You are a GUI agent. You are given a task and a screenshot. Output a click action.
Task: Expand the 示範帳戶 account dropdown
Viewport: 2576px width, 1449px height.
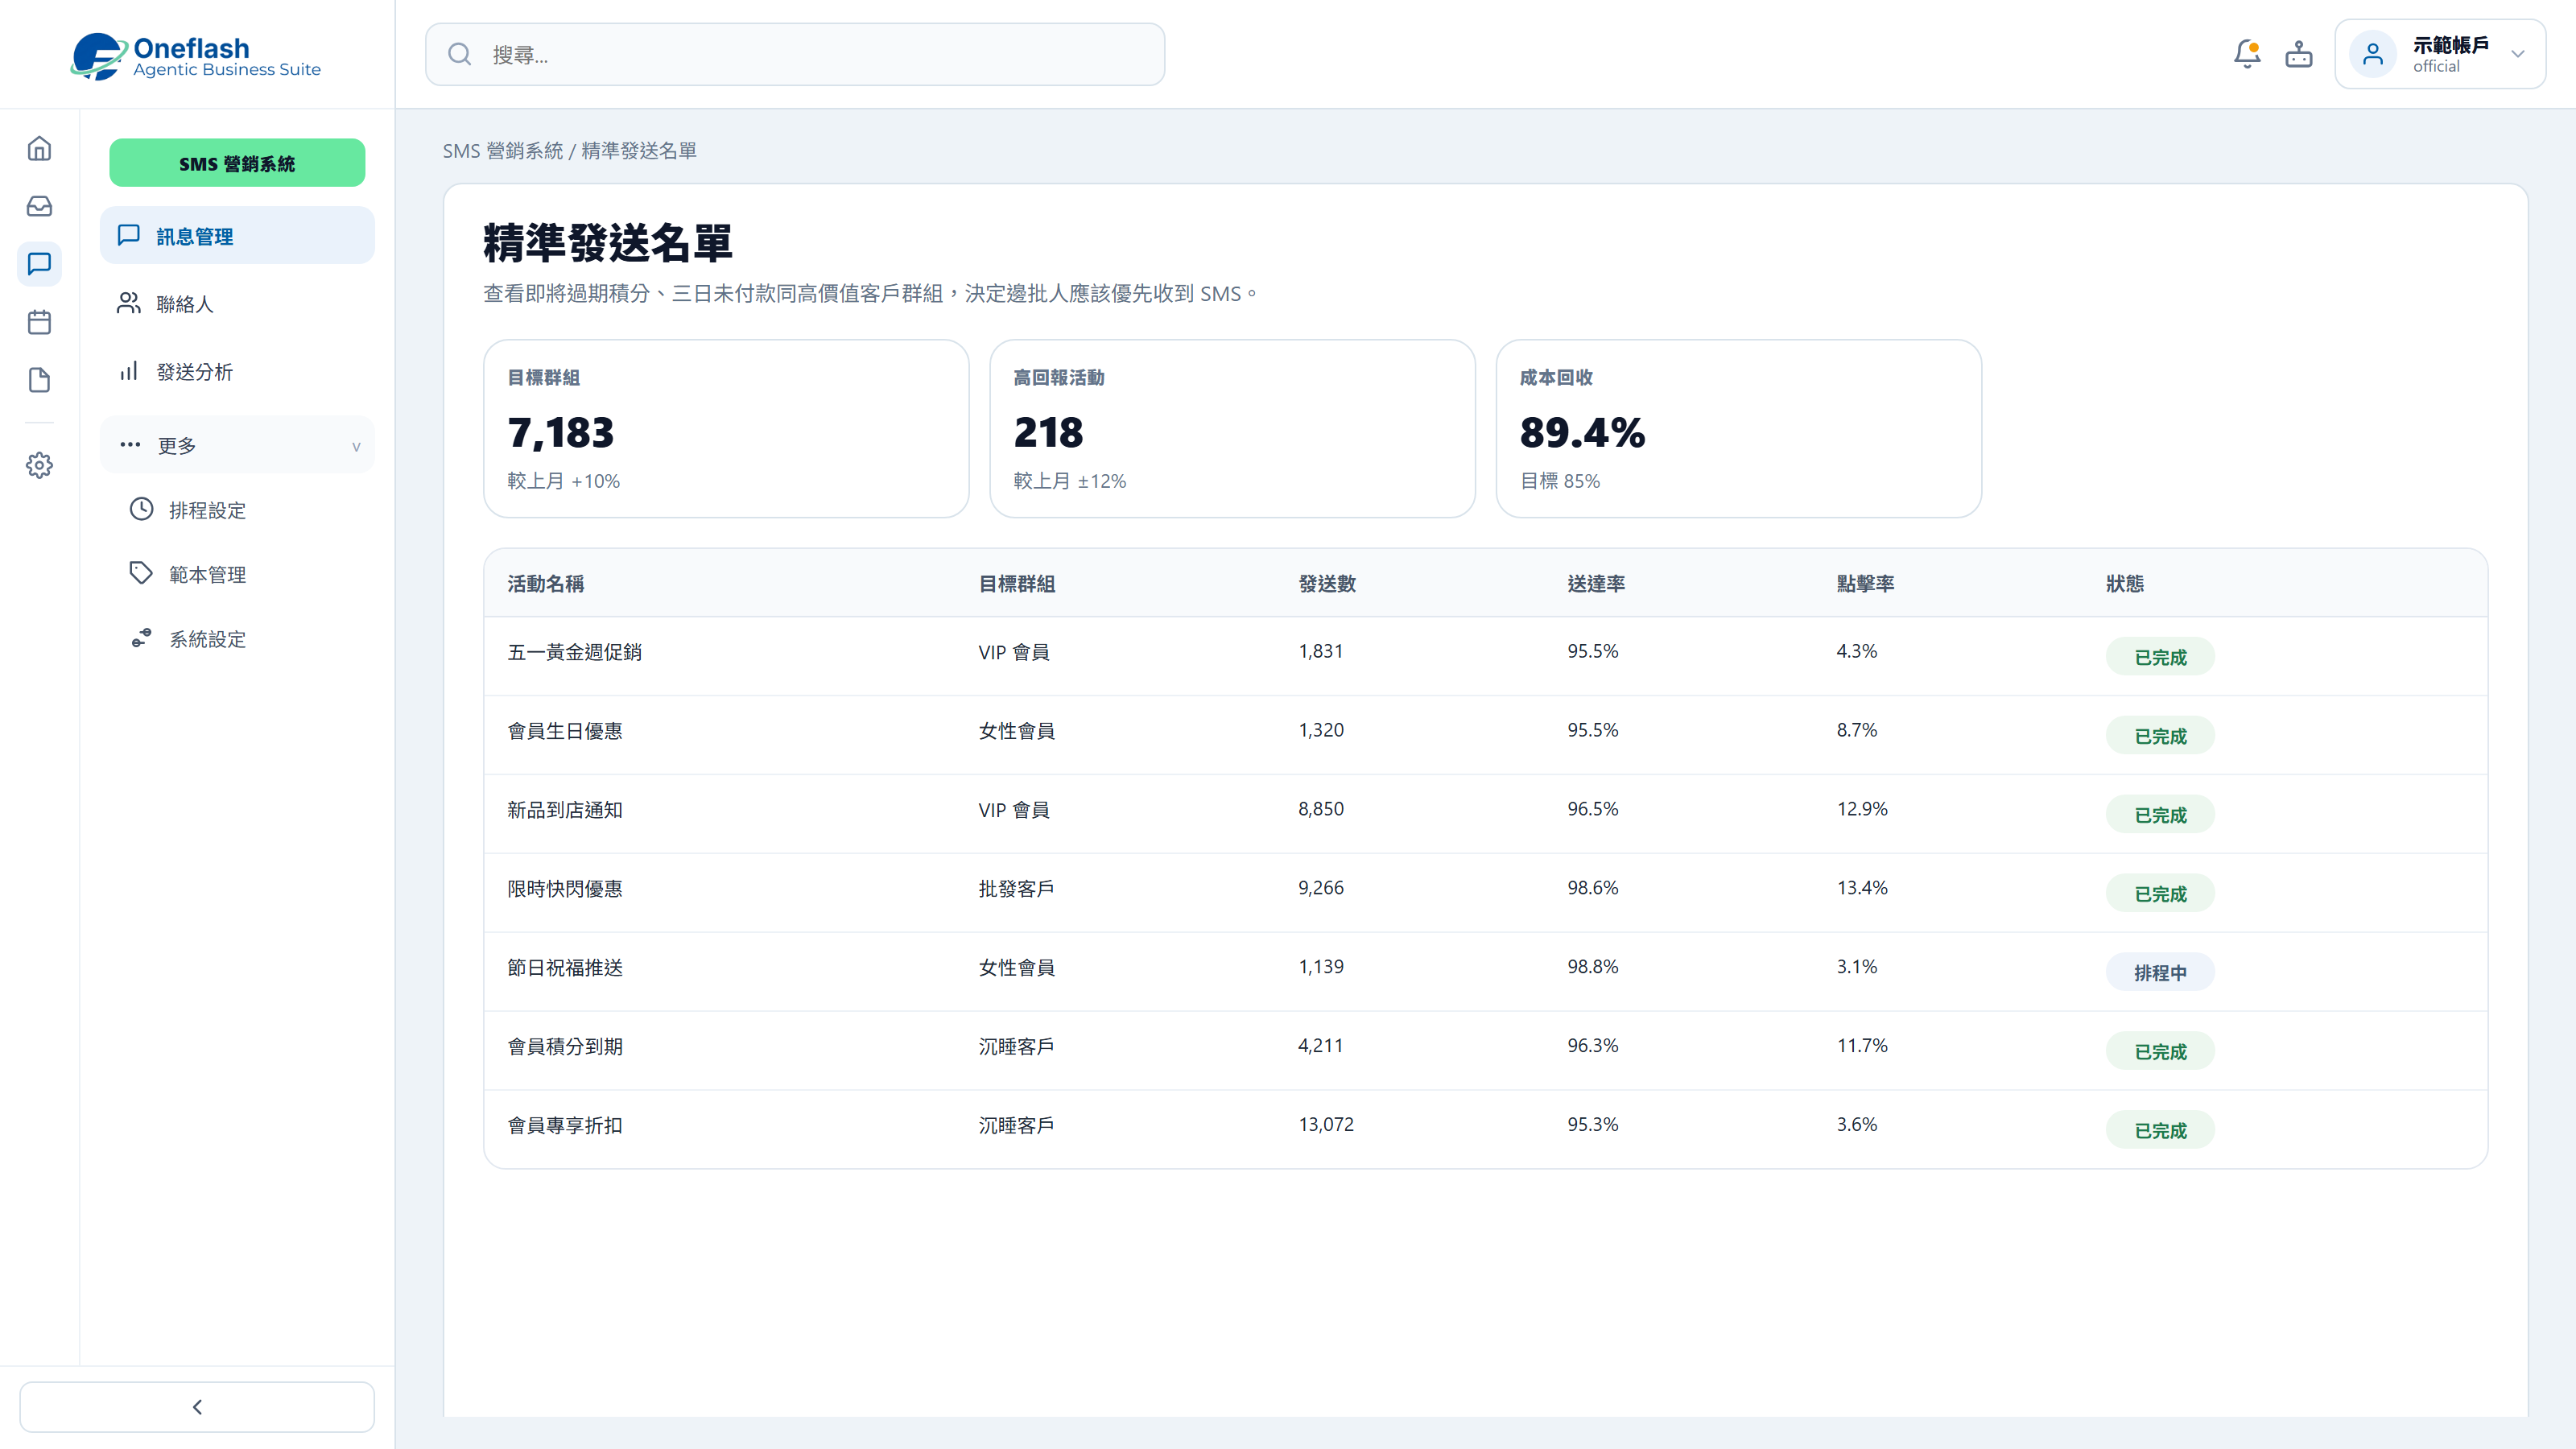2440,54
